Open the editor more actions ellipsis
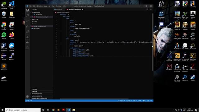199x112 pixels. [x=150, y=9]
